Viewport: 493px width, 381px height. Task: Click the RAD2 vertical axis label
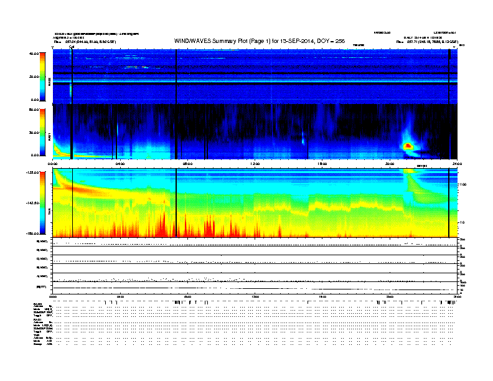pos(49,82)
